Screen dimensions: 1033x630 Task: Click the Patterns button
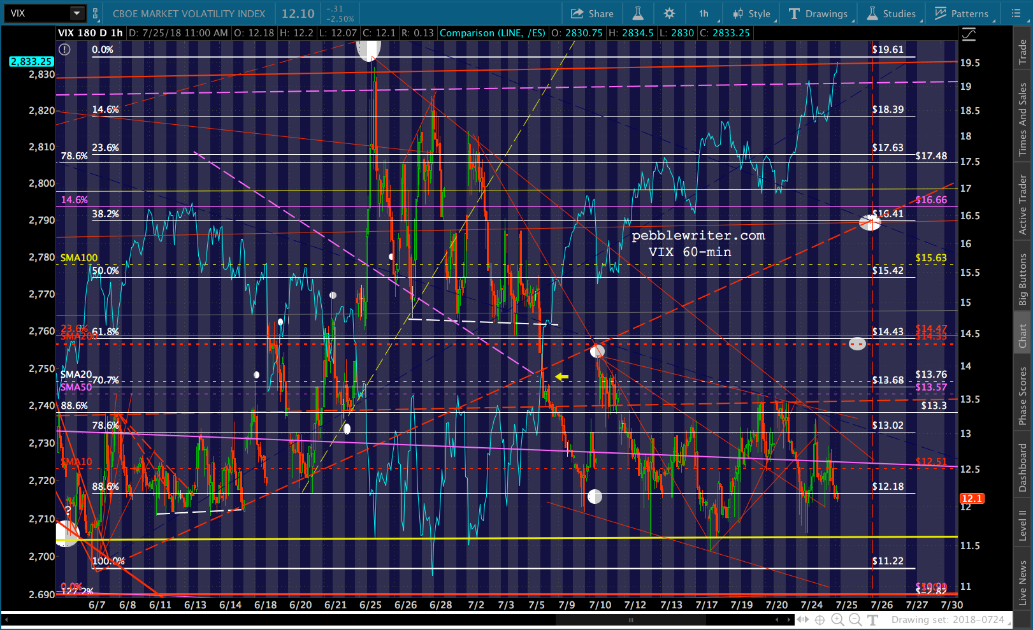pyautogui.click(x=962, y=13)
